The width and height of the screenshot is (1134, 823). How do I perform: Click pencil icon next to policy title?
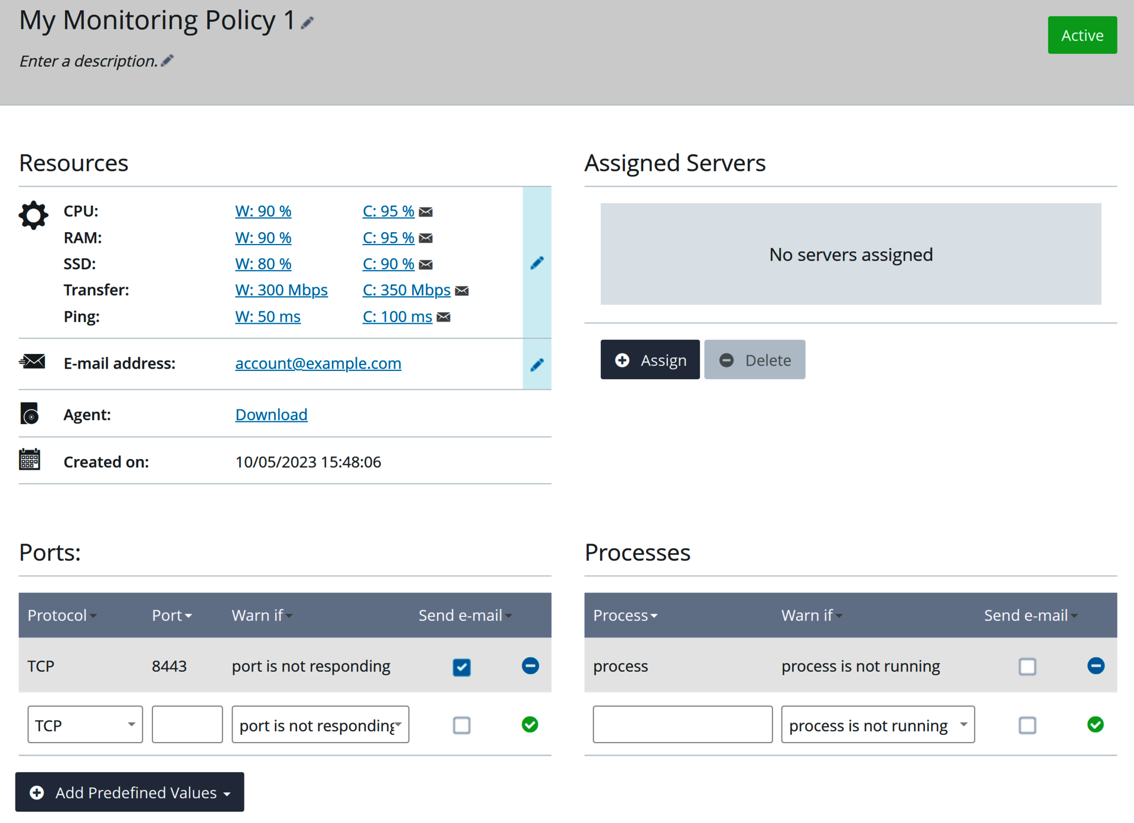click(307, 23)
